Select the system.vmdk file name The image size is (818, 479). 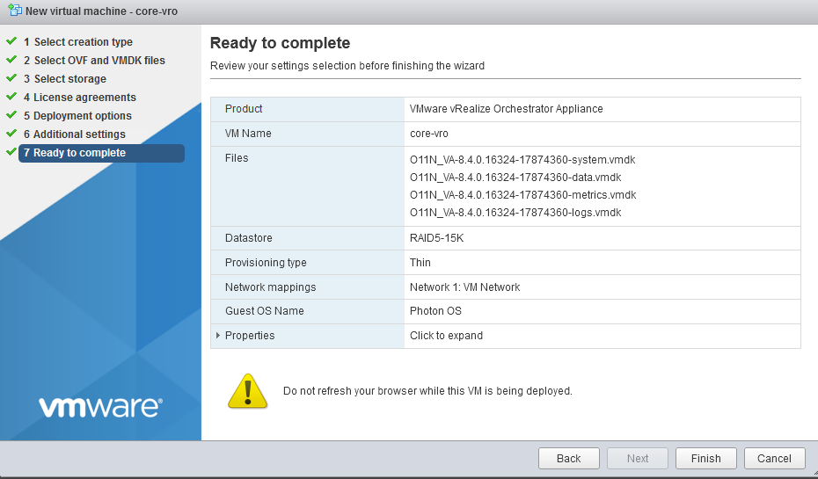click(522, 160)
